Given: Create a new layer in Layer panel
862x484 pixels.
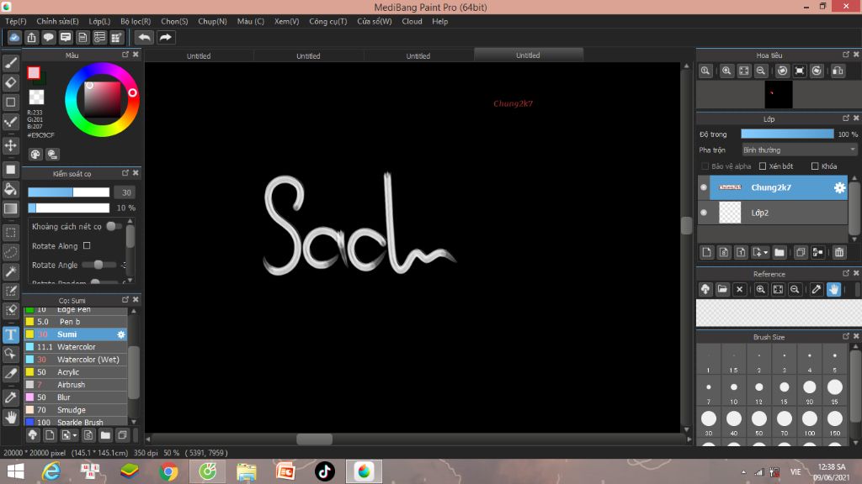Looking at the screenshot, I should pos(706,252).
